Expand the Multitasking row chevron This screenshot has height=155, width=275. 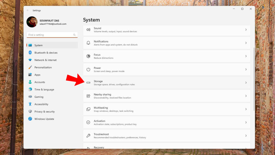pos(246,109)
